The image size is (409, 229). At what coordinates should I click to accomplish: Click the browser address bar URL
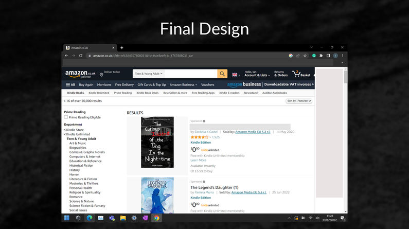(143, 56)
